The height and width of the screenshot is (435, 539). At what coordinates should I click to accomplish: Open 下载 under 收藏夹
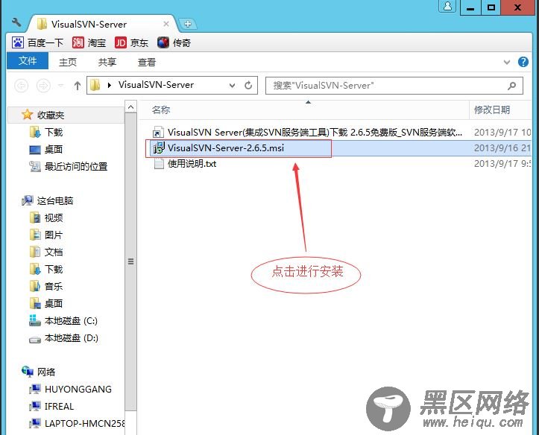point(46,132)
